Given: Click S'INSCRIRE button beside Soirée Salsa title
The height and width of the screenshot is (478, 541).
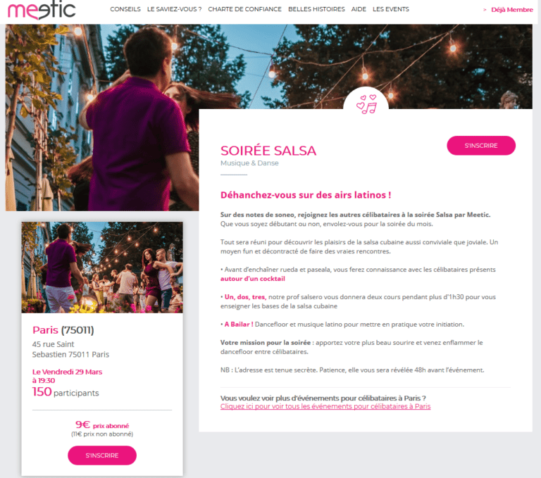Looking at the screenshot, I should click(481, 146).
